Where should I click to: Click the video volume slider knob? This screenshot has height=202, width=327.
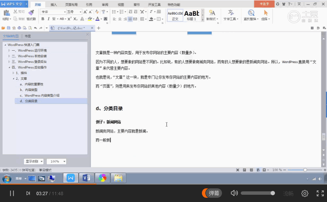272,193
